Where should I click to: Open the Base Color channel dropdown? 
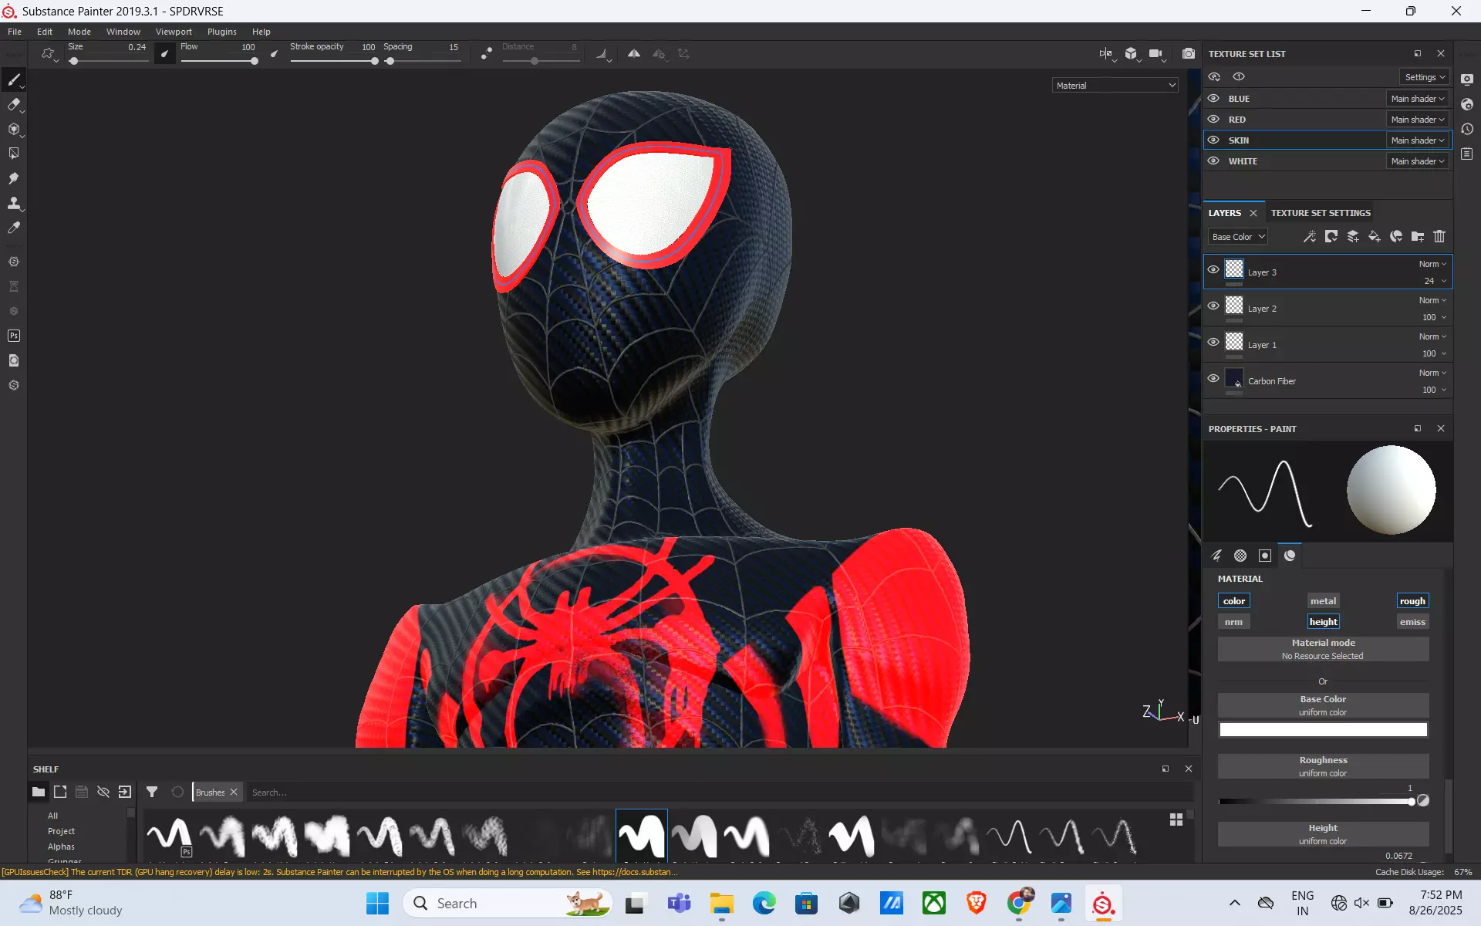tap(1238, 237)
